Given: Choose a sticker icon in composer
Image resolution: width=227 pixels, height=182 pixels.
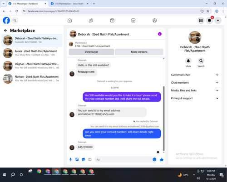Looking at the screenshot, I should [84, 159].
